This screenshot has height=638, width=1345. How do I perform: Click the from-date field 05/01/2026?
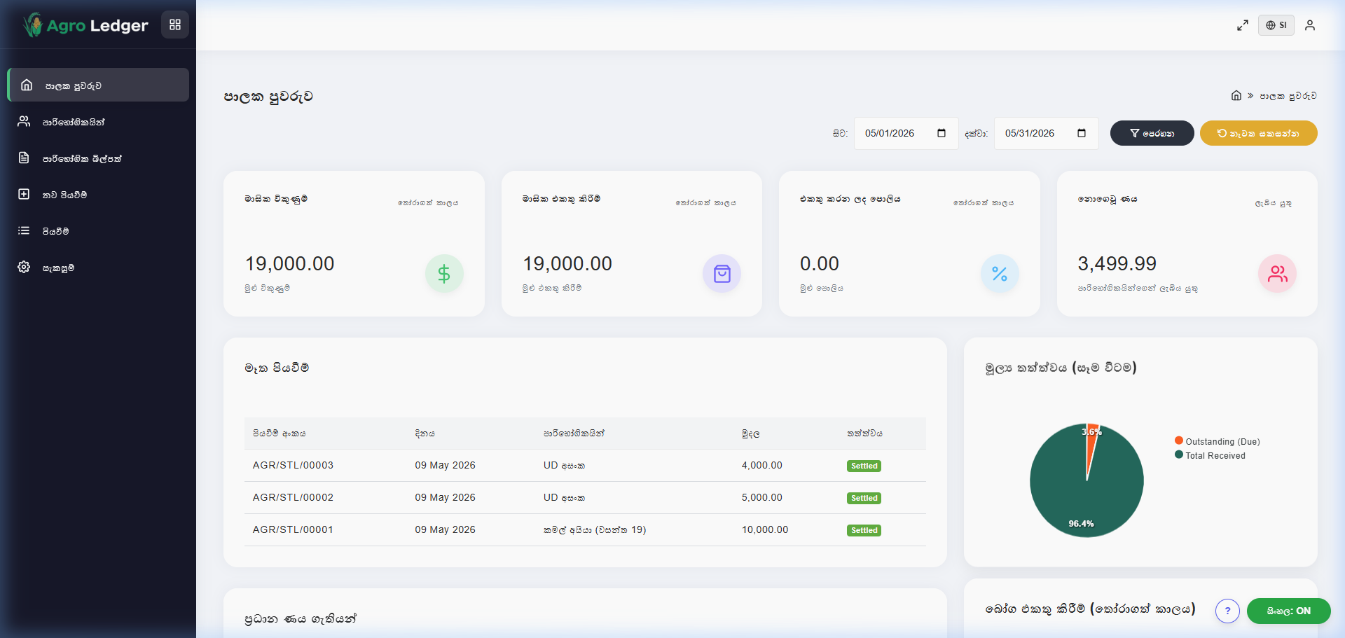click(906, 133)
